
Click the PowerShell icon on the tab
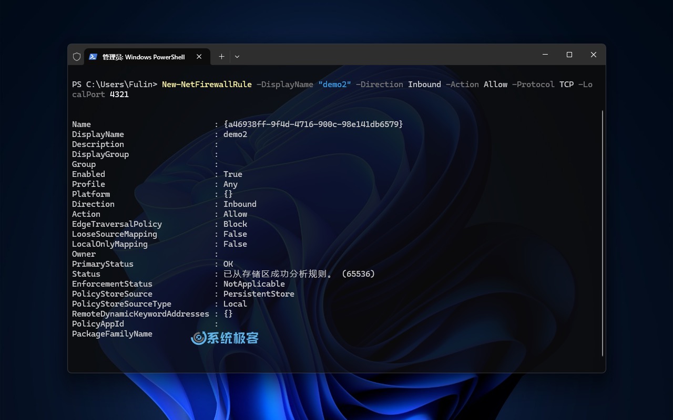94,56
